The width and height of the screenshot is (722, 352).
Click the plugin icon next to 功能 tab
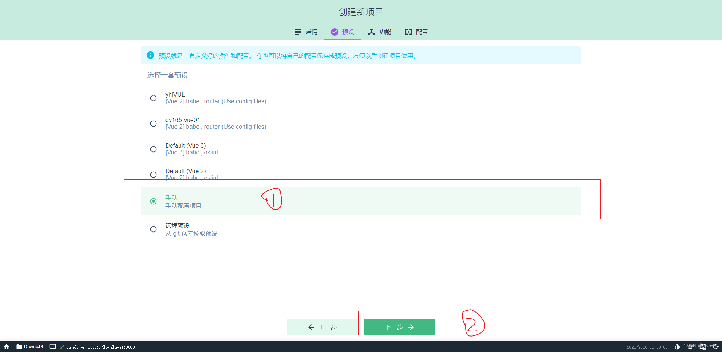372,32
